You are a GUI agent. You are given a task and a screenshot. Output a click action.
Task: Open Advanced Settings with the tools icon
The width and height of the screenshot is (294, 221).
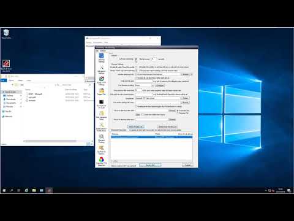102,69
